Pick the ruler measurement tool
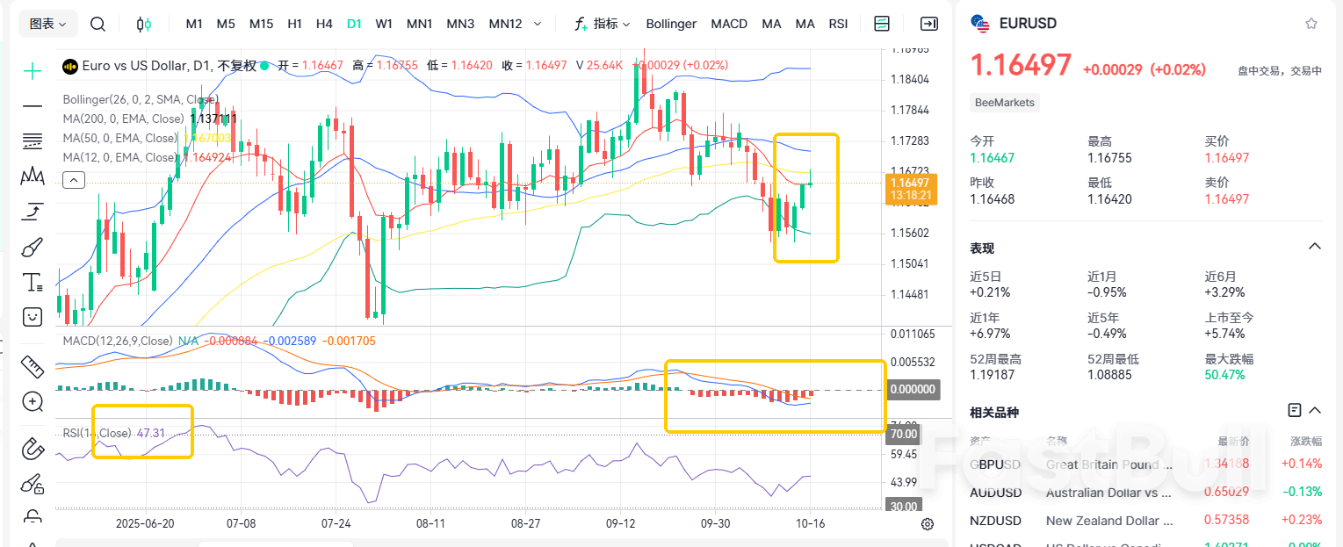 [x=32, y=365]
